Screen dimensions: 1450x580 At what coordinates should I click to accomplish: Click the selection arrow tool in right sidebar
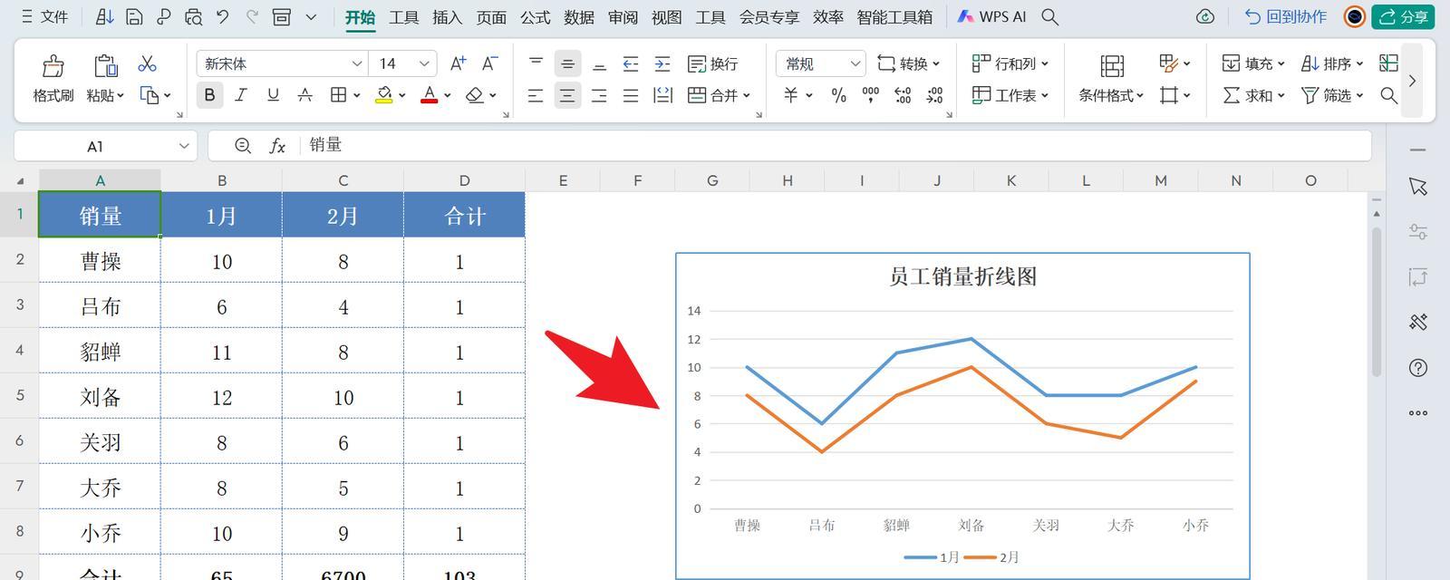1418,187
